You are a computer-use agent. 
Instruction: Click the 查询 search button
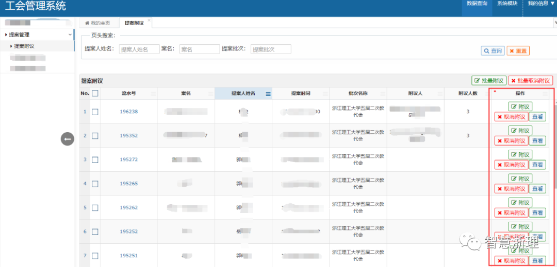pyautogui.click(x=493, y=51)
